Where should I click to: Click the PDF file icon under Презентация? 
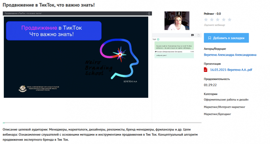click(206, 70)
